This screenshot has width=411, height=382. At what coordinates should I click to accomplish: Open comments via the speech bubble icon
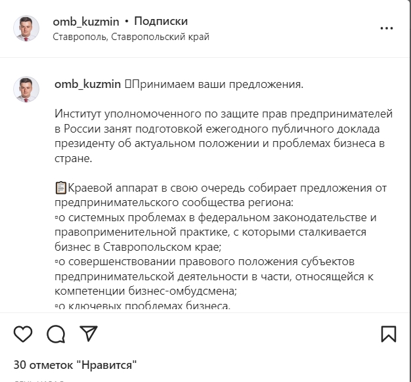point(56,334)
